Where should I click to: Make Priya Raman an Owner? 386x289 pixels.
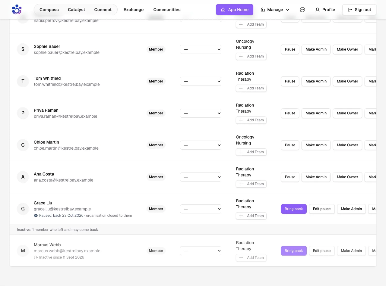click(x=347, y=113)
